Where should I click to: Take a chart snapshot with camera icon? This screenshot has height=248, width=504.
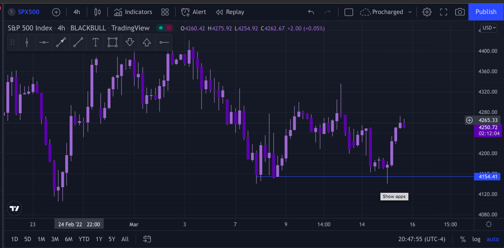460,12
